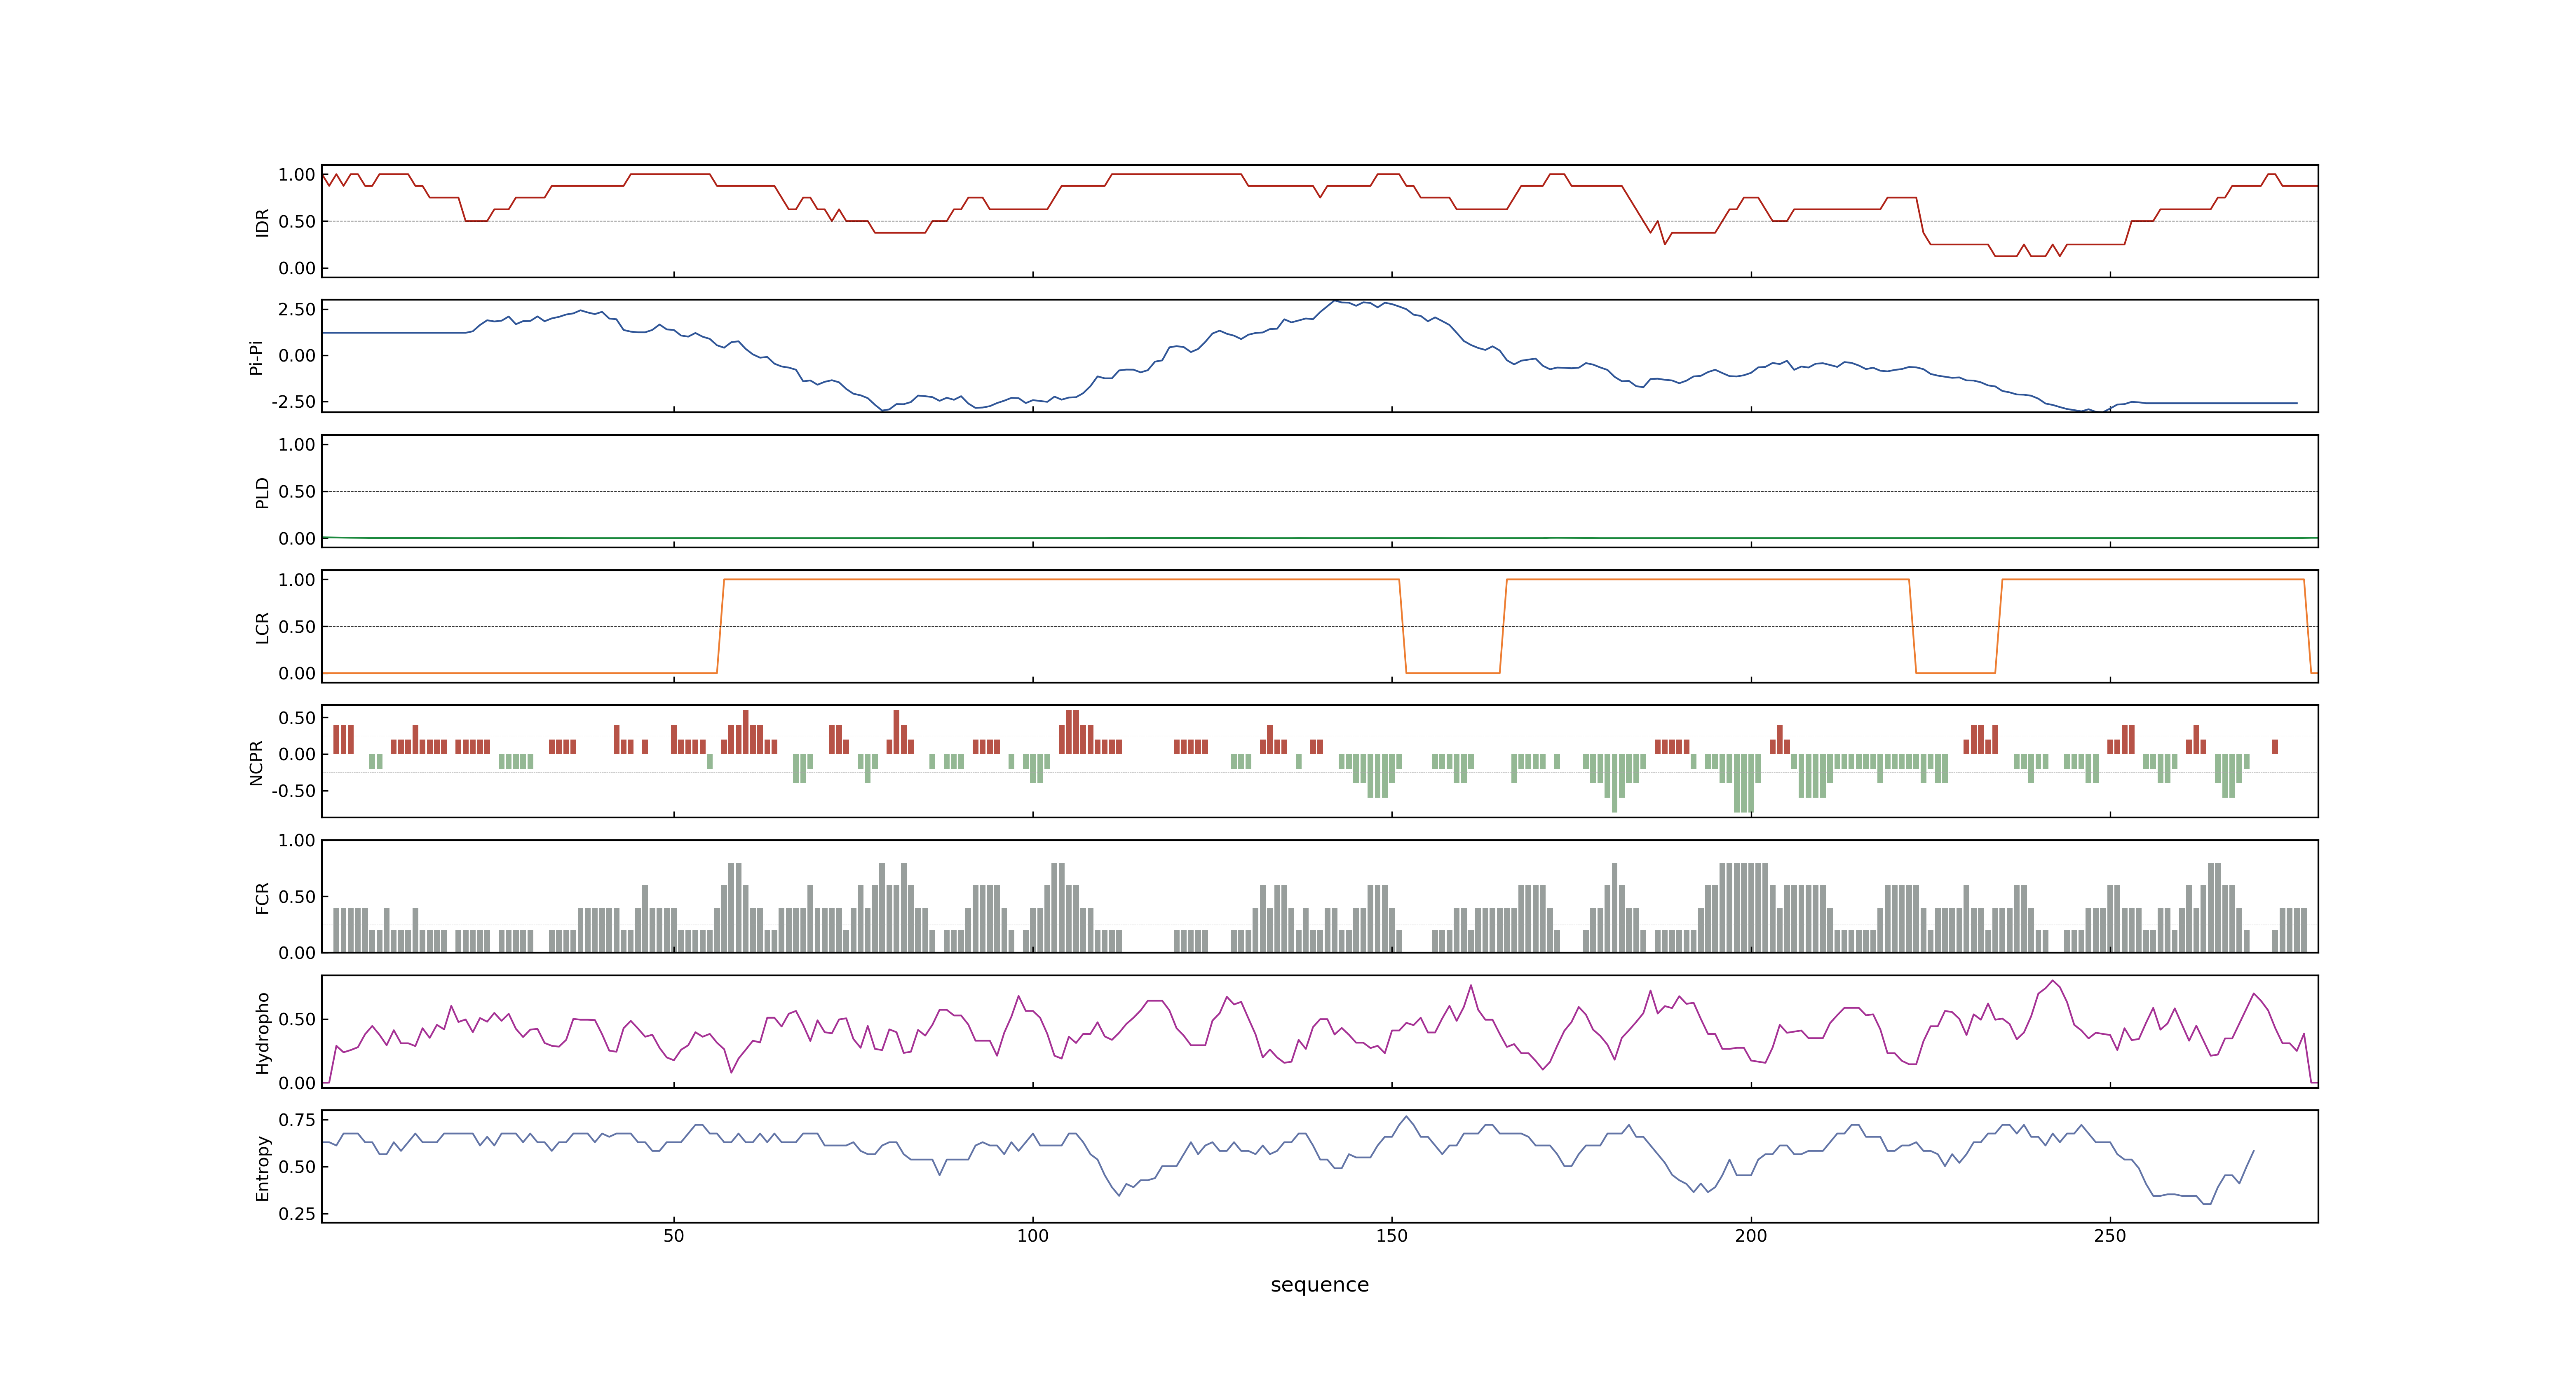Select the LCR y-axis label
Viewport: 2576px width, 1374px height.
tap(263, 627)
